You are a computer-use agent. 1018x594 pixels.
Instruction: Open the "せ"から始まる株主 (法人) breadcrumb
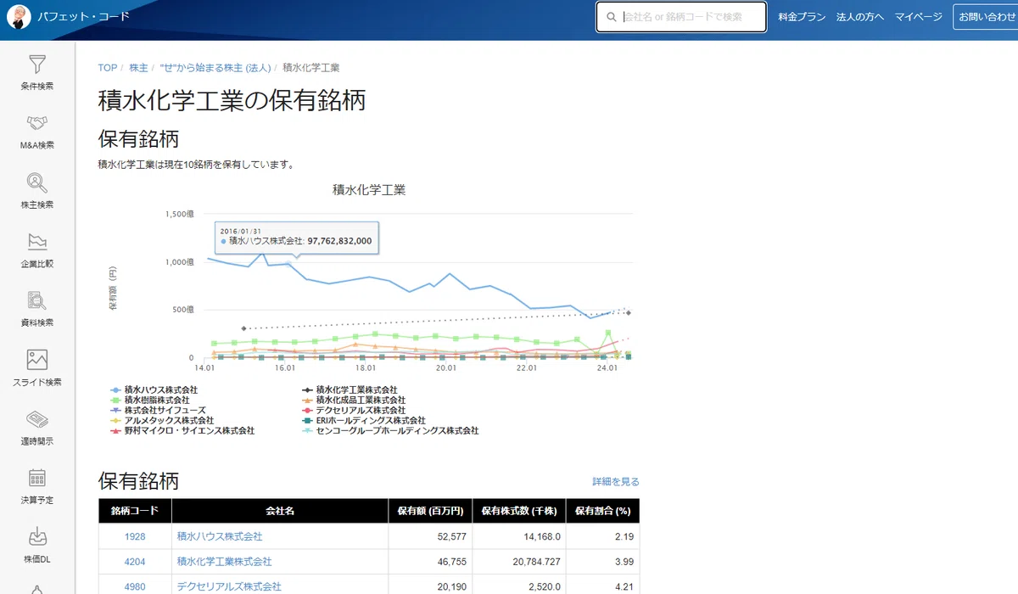215,68
